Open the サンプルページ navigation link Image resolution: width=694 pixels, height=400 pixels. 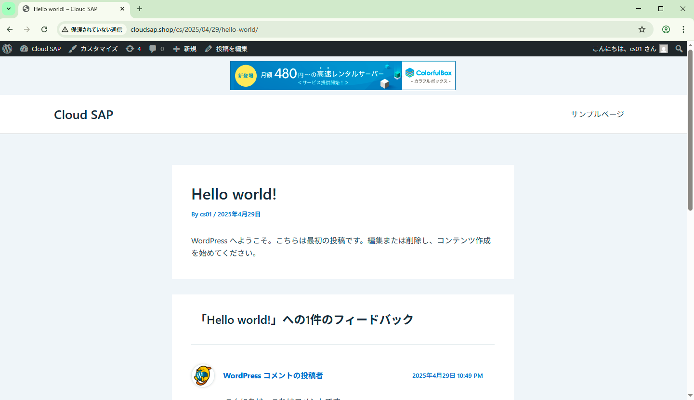[597, 114]
